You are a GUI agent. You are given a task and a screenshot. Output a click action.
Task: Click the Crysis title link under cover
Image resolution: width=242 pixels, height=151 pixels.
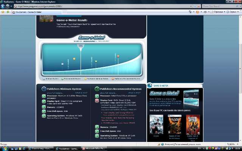click(156, 136)
